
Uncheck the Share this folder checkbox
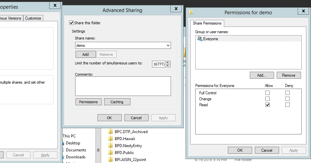71,23
